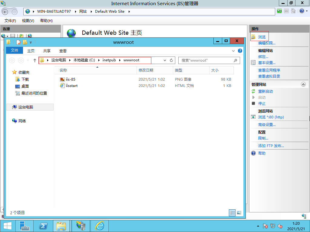Click the Restart (重新启动) website icon
The image size is (310, 232).
click(x=253, y=91)
